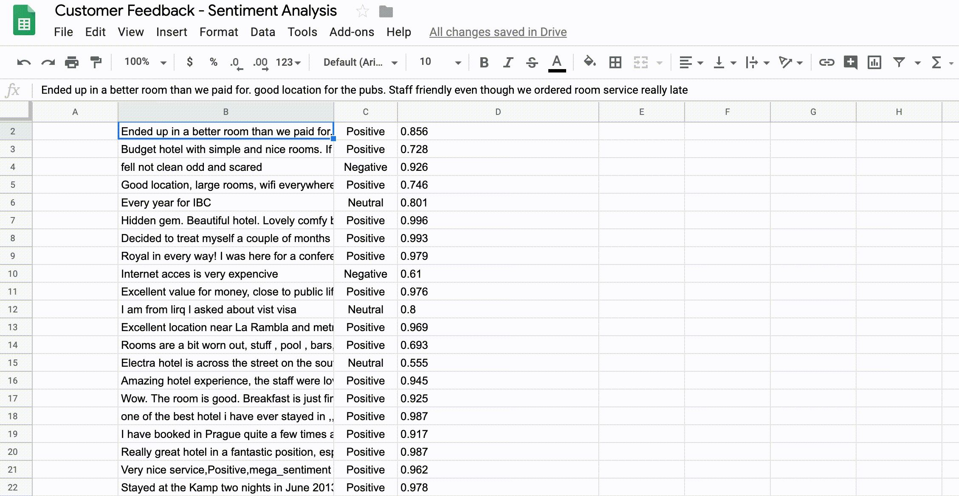The height and width of the screenshot is (496, 959).
Task: Star this spreadsheet document
Action: pyautogui.click(x=362, y=11)
